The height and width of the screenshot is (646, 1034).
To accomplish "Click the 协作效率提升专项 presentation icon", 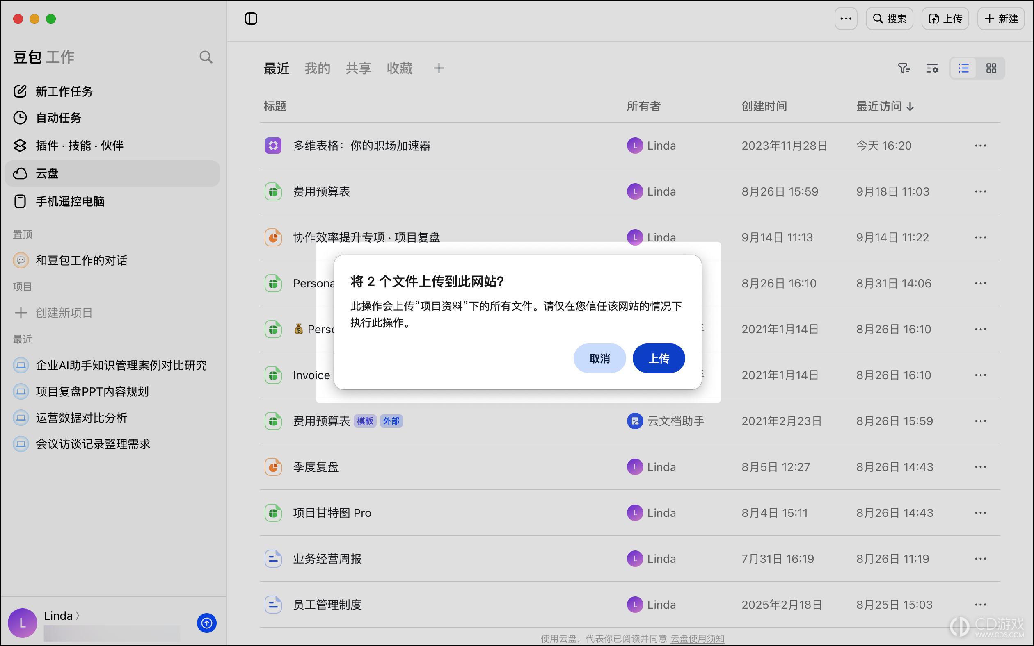I will tap(273, 238).
